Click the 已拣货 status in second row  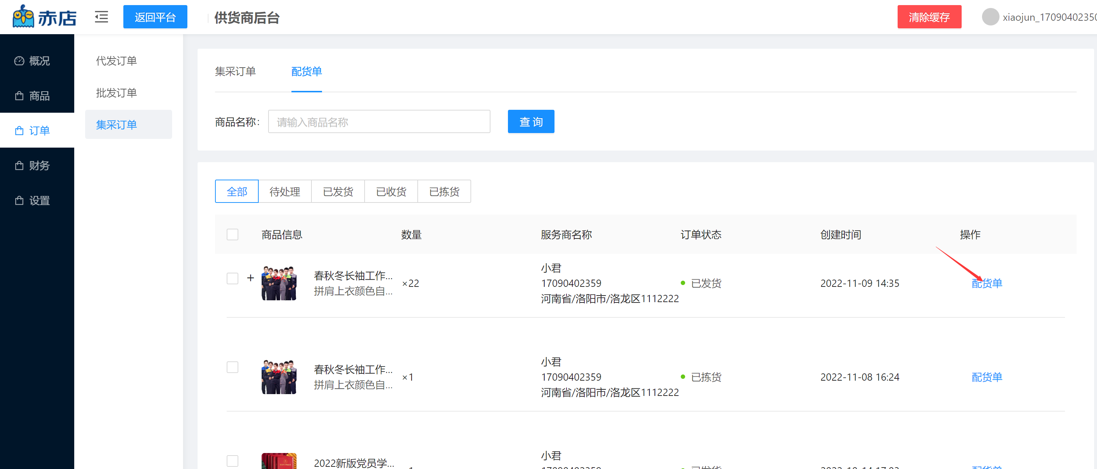(706, 377)
